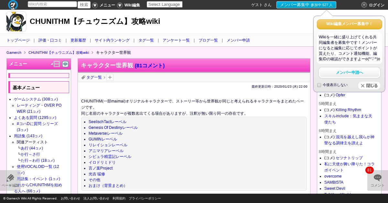Open the タグ一覧 nav item in the navigation bar
Screen dimensions: 388x203
tap(146, 40)
